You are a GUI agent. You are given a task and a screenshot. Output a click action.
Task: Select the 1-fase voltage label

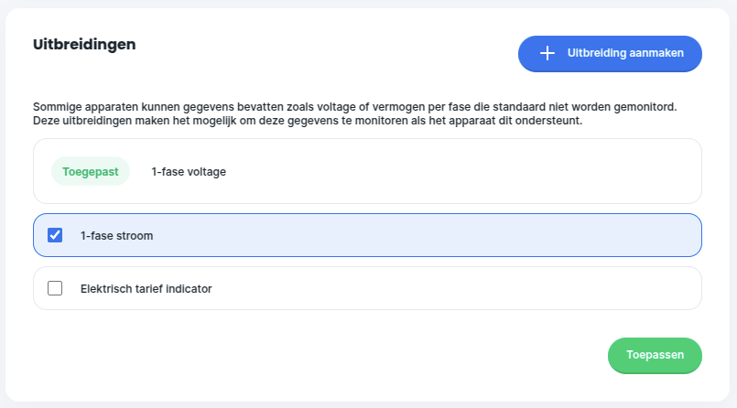pyautogui.click(x=189, y=172)
